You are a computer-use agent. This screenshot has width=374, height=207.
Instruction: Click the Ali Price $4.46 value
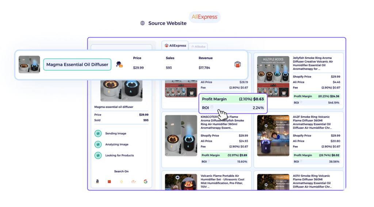tap(336, 82)
